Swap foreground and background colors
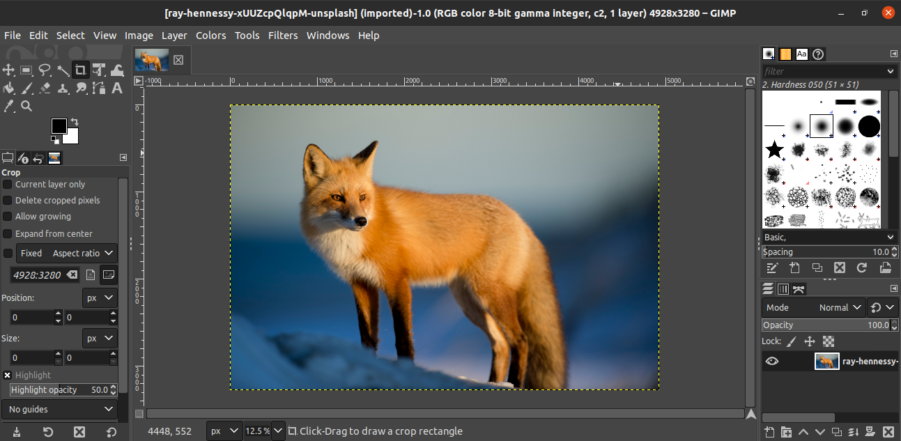 (75, 122)
